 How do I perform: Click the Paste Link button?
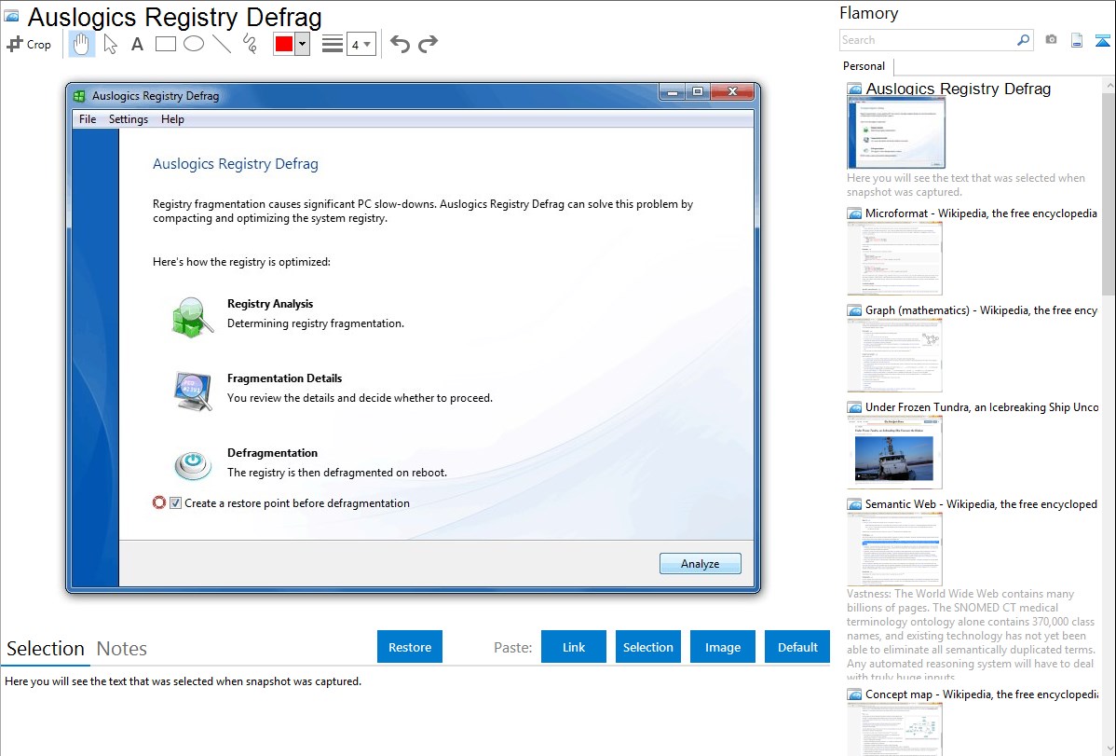click(574, 647)
